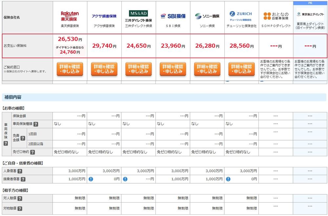The width and height of the screenshot is (328, 216).
Task: Click 楽天損保 搭乗者傷害 1,000万円 value
Action: [77, 179]
